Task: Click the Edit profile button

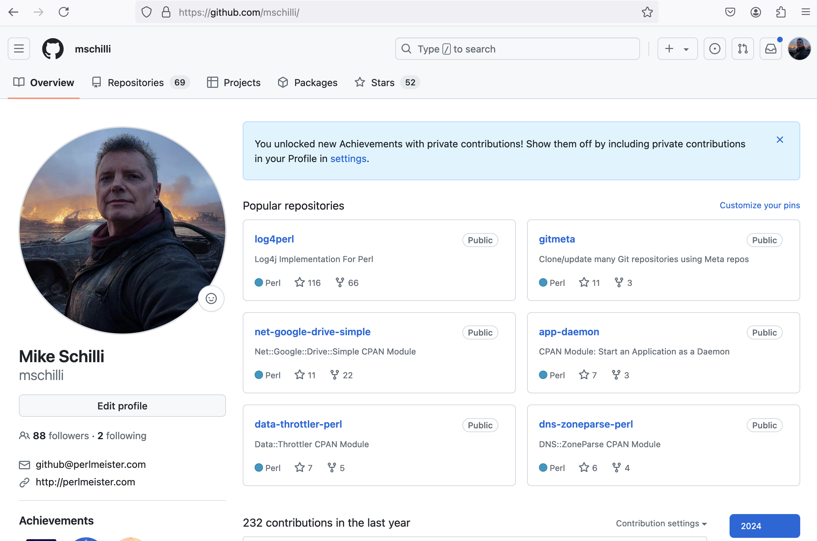Action: coord(122,406)
